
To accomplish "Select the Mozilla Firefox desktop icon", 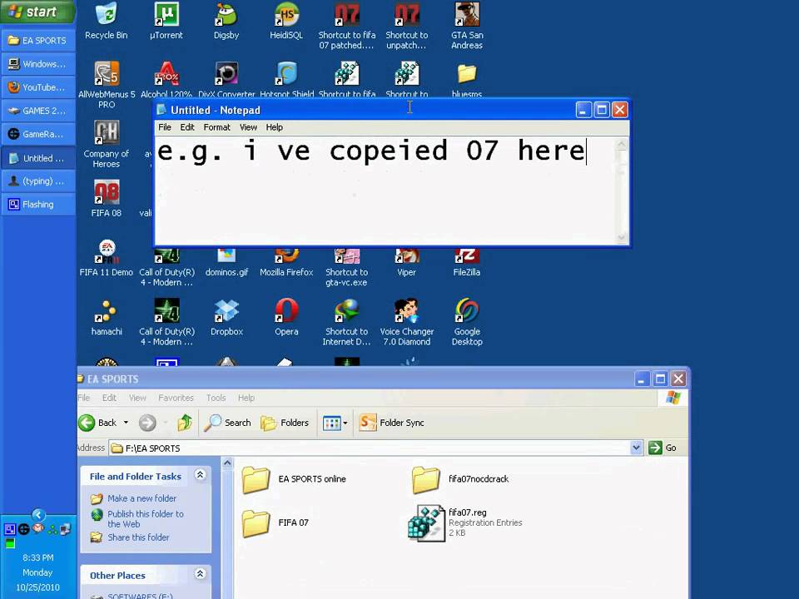I will click(286, 263).
